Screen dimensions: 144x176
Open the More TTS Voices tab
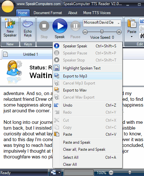[97, 13]
